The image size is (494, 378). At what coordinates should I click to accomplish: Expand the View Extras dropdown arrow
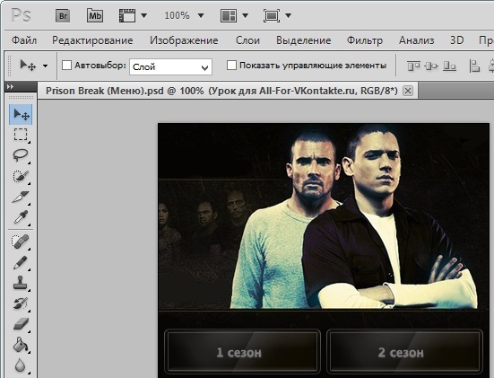click(144, 15)
